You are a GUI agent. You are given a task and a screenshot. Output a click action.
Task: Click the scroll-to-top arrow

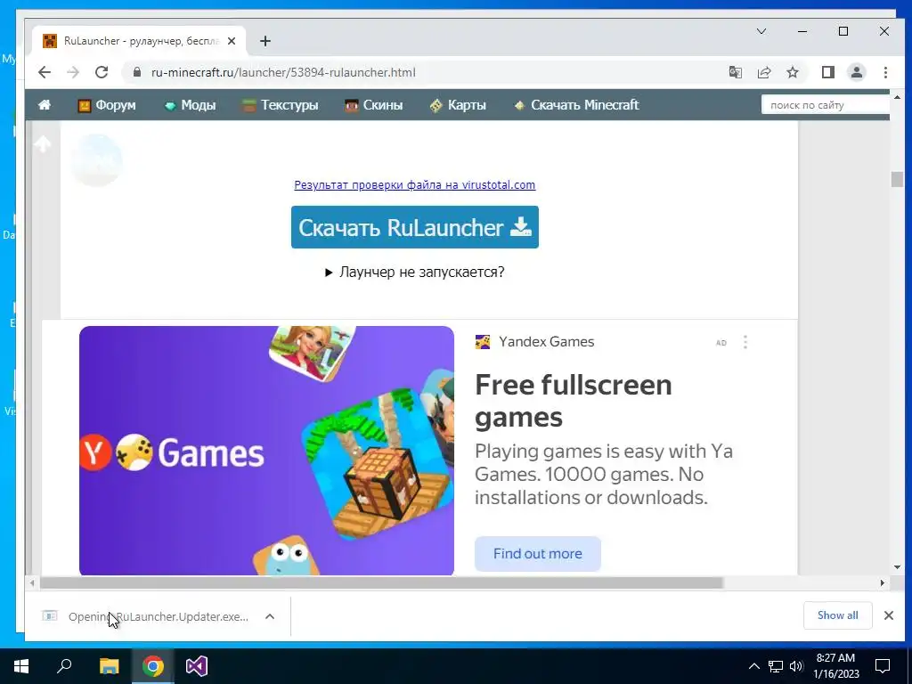tap(43, 143)
